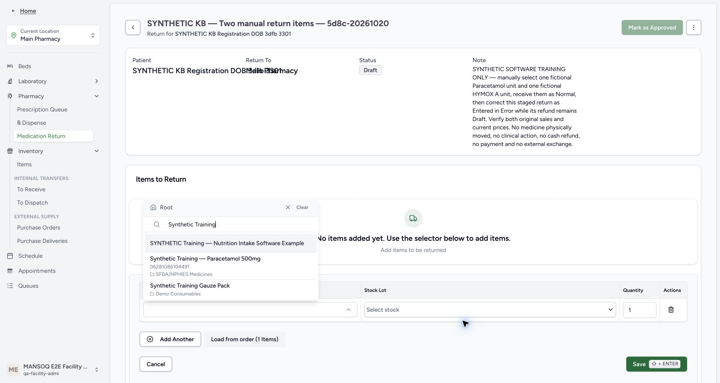Image resolution: width=720 pixels, height=383 pixels.
Task: Open the user account switcher chevron
Action: (x=97, y=370)
